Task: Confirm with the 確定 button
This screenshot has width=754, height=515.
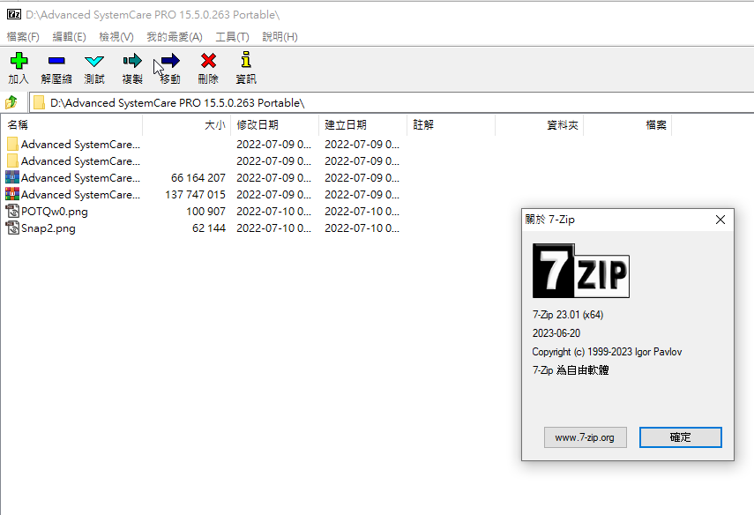Action: (x=680, y=437)
